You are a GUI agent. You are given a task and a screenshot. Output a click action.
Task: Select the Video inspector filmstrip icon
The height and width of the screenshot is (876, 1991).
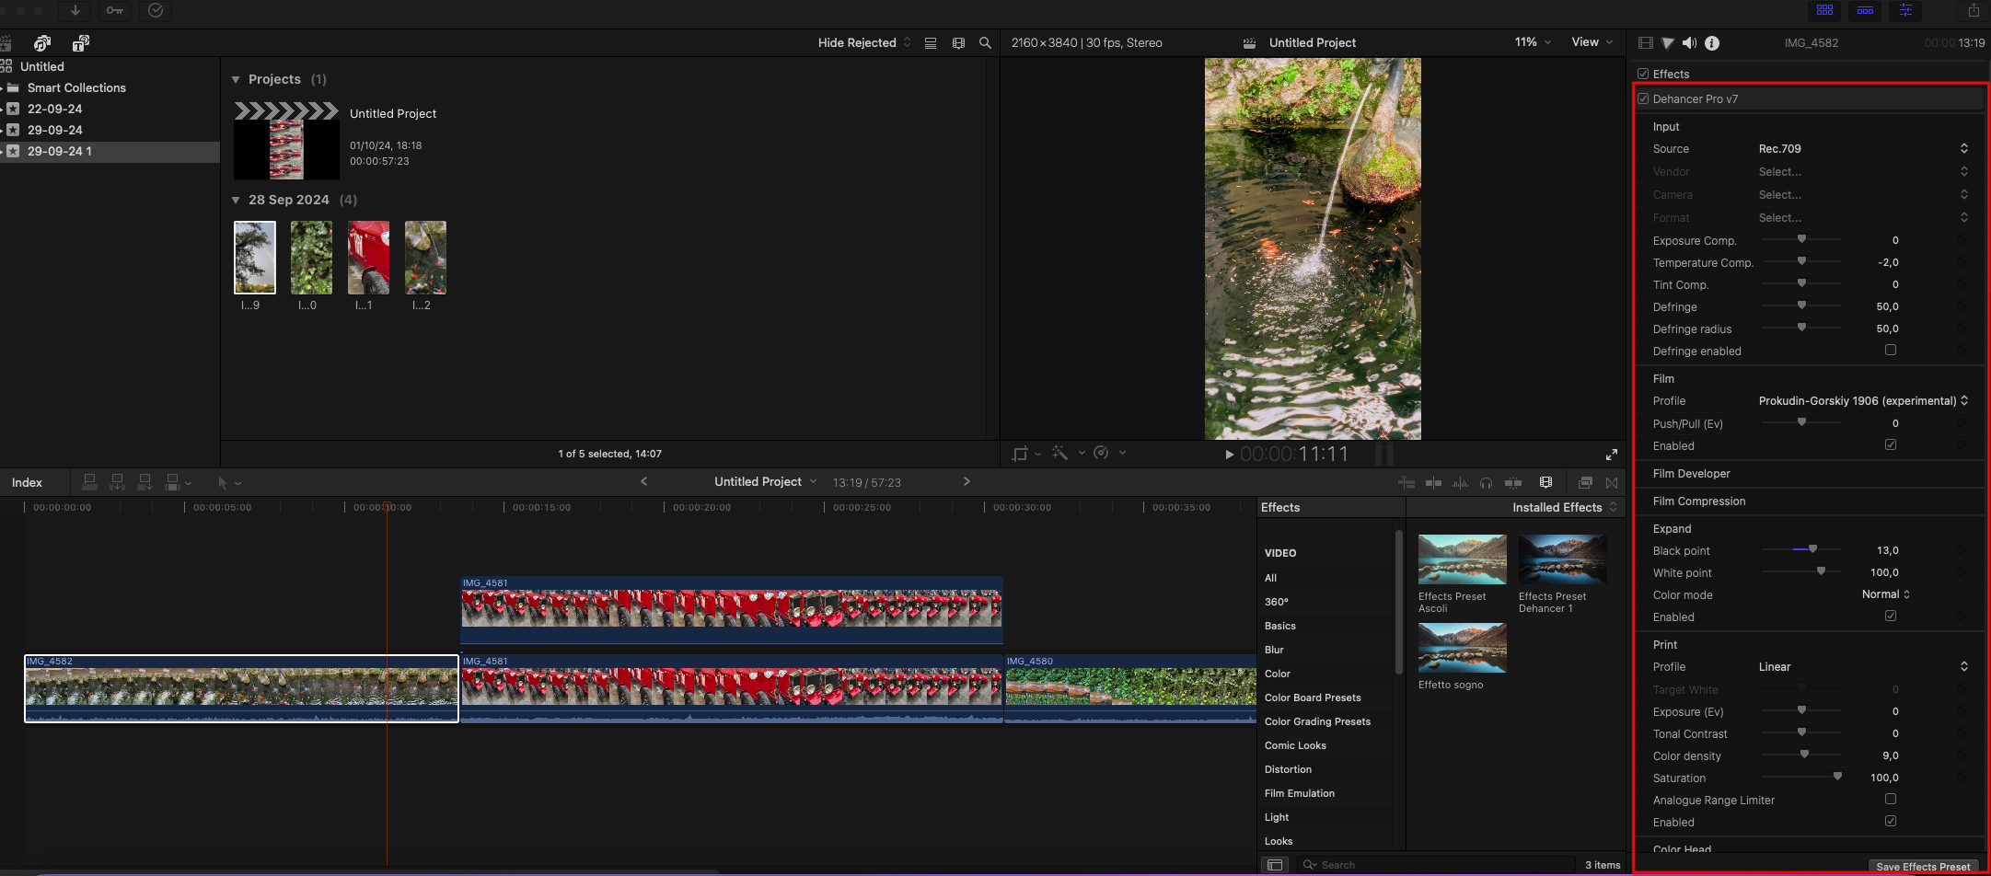click(x=1646, y=42)
